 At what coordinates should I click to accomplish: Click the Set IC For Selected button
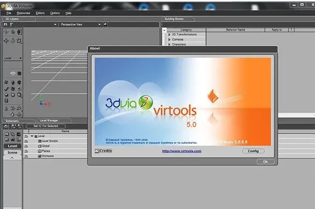(x=46, y=126)
